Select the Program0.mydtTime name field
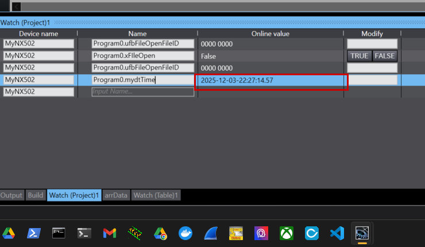425x247 pixels. click(142, 80)
